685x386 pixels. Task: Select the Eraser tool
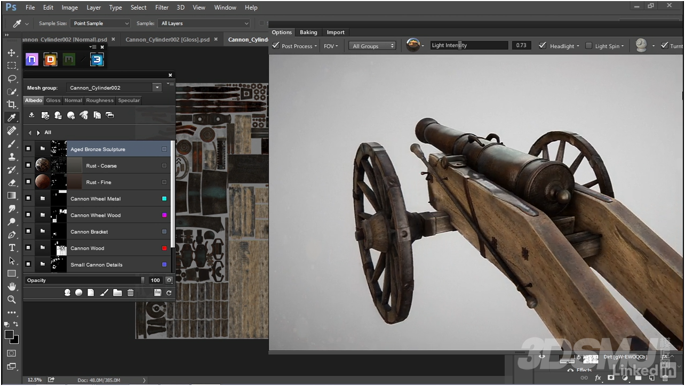[11, 183]
